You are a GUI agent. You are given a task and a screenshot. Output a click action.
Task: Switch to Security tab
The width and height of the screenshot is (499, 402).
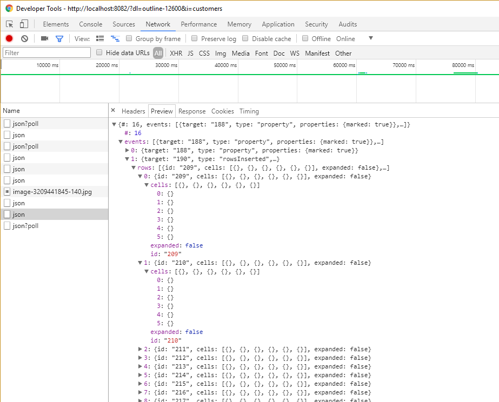click(316, 24)
